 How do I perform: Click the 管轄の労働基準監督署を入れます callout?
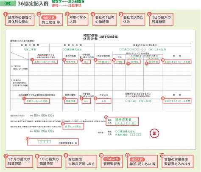point(177,161)
